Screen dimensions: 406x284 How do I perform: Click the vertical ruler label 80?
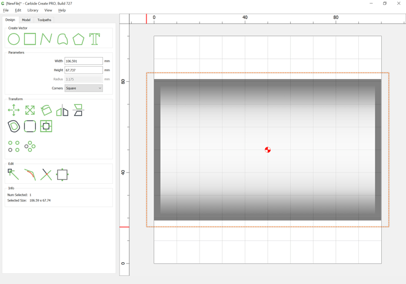123,81
